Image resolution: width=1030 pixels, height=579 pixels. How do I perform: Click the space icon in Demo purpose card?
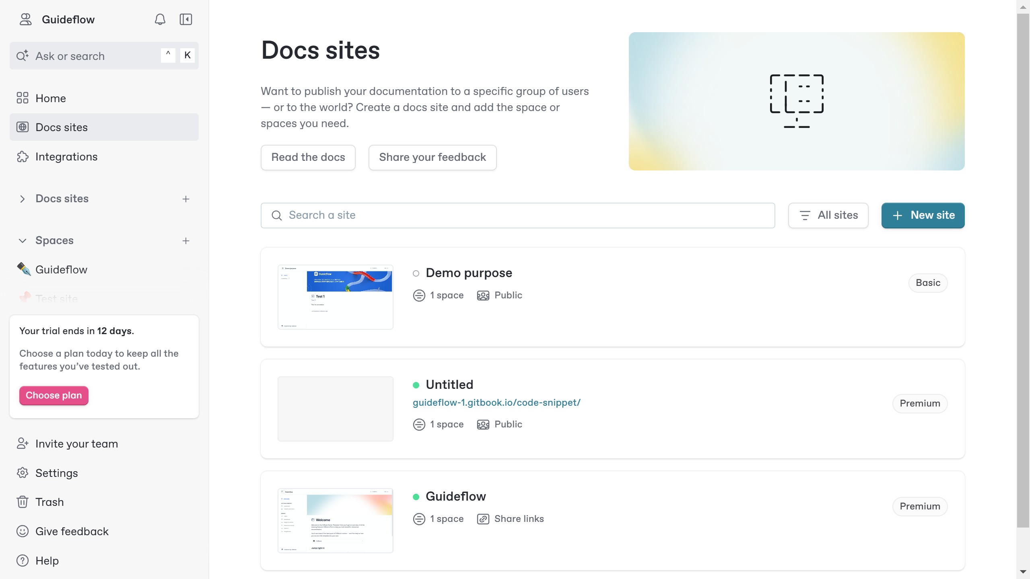(x=419, y=296)
